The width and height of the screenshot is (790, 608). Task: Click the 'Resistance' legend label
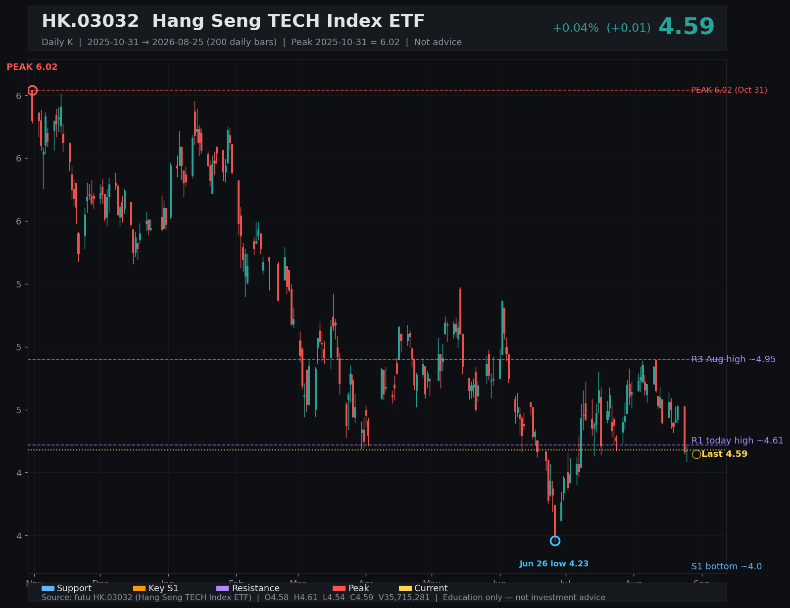256,588
